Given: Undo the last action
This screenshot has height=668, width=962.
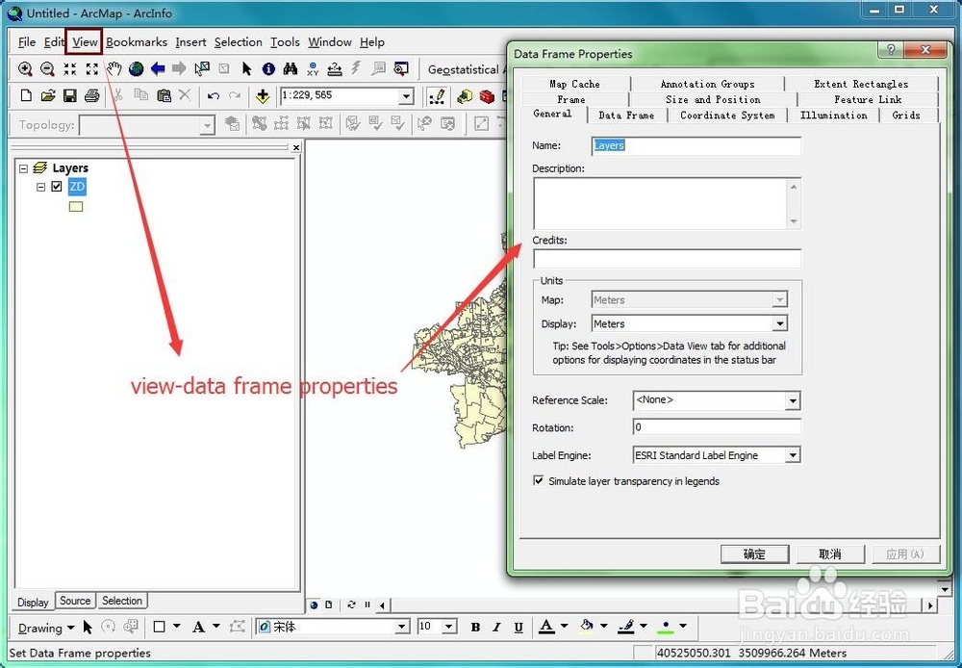Looking at the screenshot, I should (x=213, y=96).
